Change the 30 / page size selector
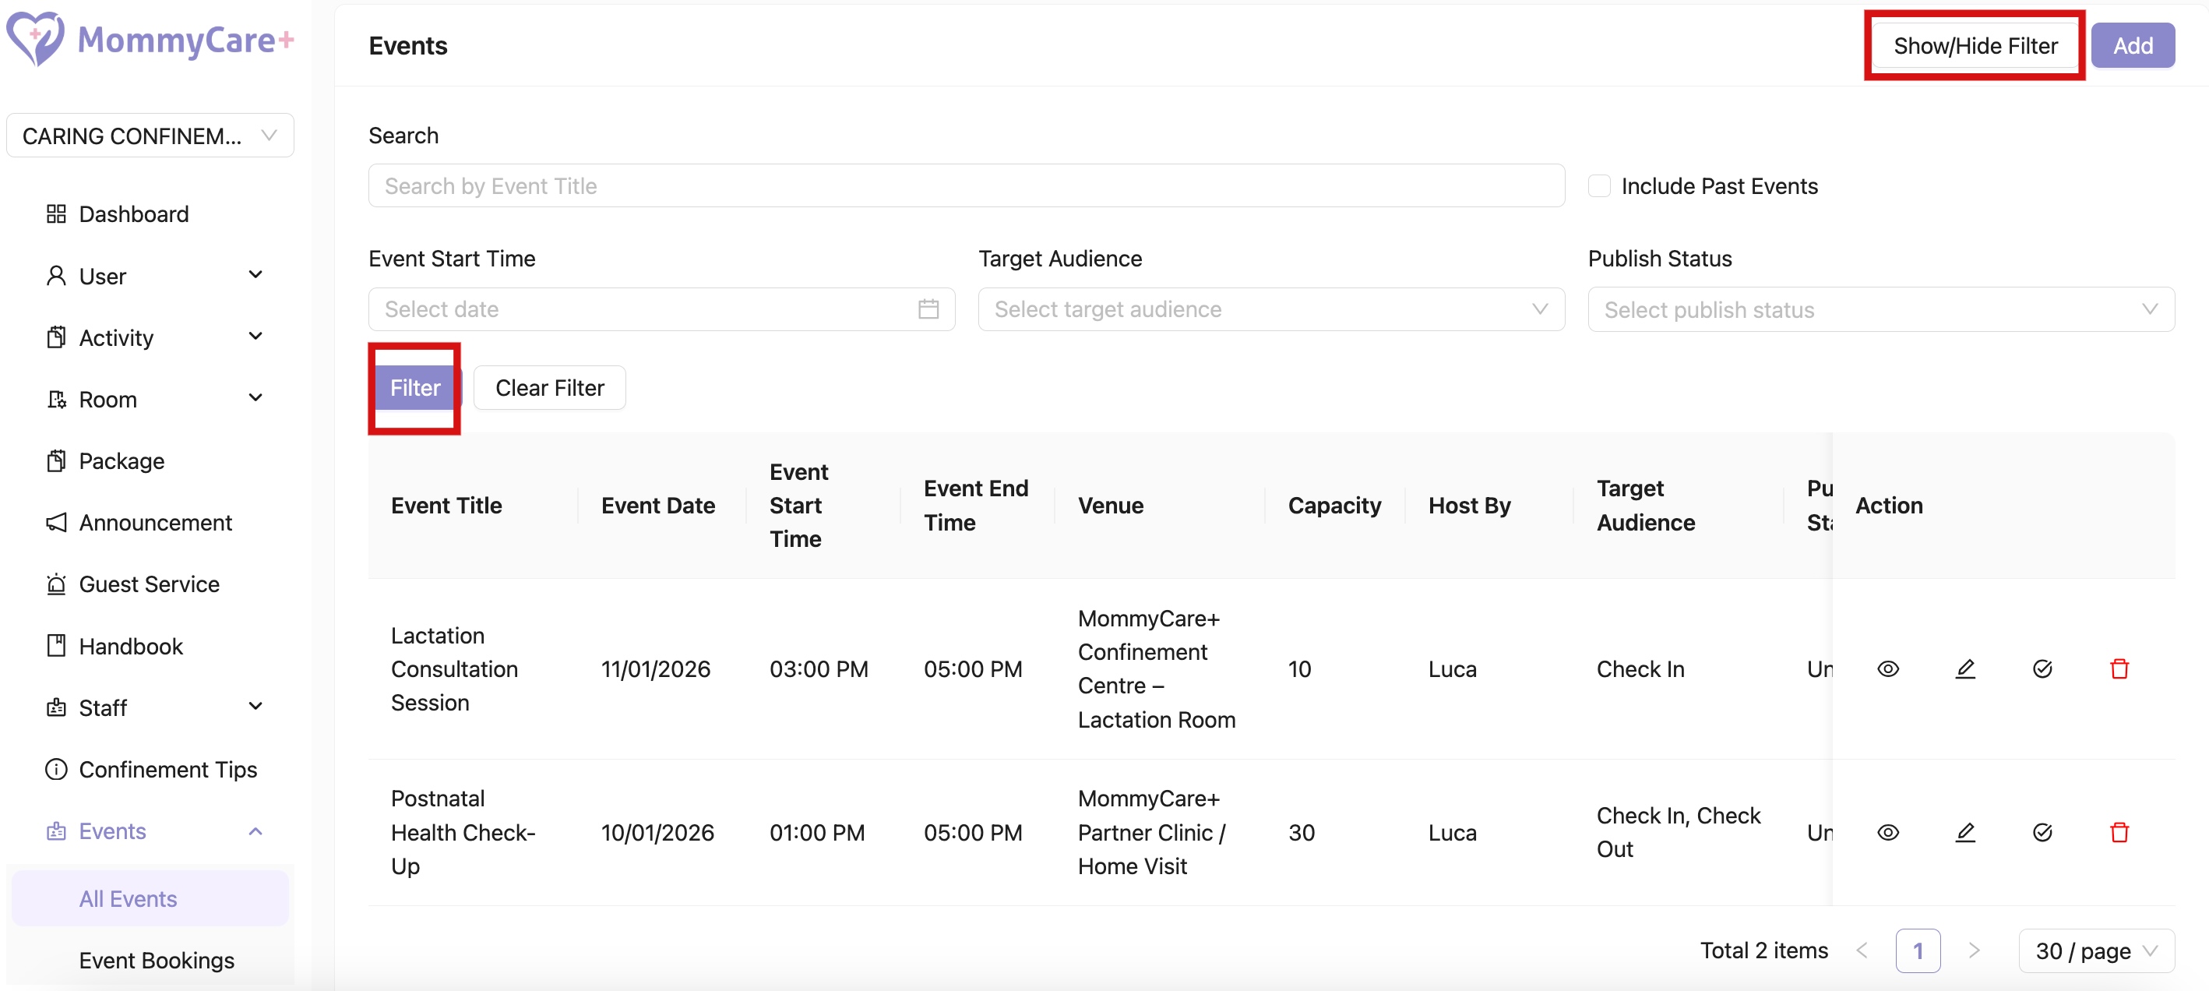2209x991 pixels. pos(2095,950)
